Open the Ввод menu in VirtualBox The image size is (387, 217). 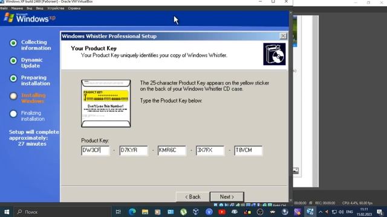(x=39, y=8)
